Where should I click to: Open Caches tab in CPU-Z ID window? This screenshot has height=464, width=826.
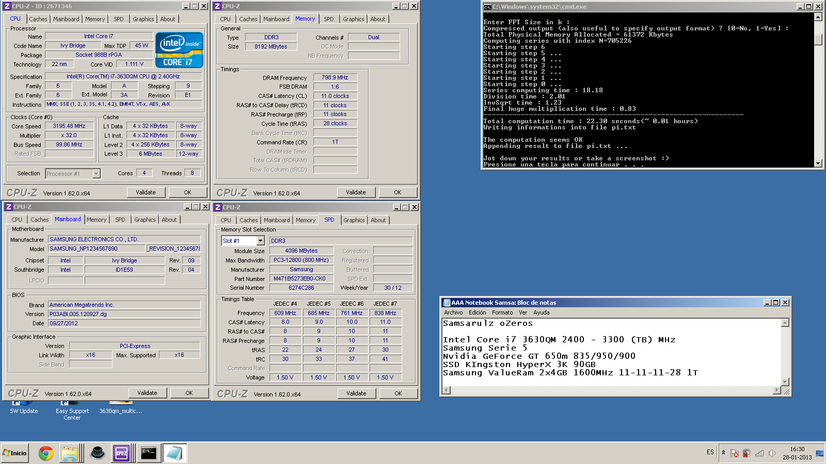pos(38,19)
